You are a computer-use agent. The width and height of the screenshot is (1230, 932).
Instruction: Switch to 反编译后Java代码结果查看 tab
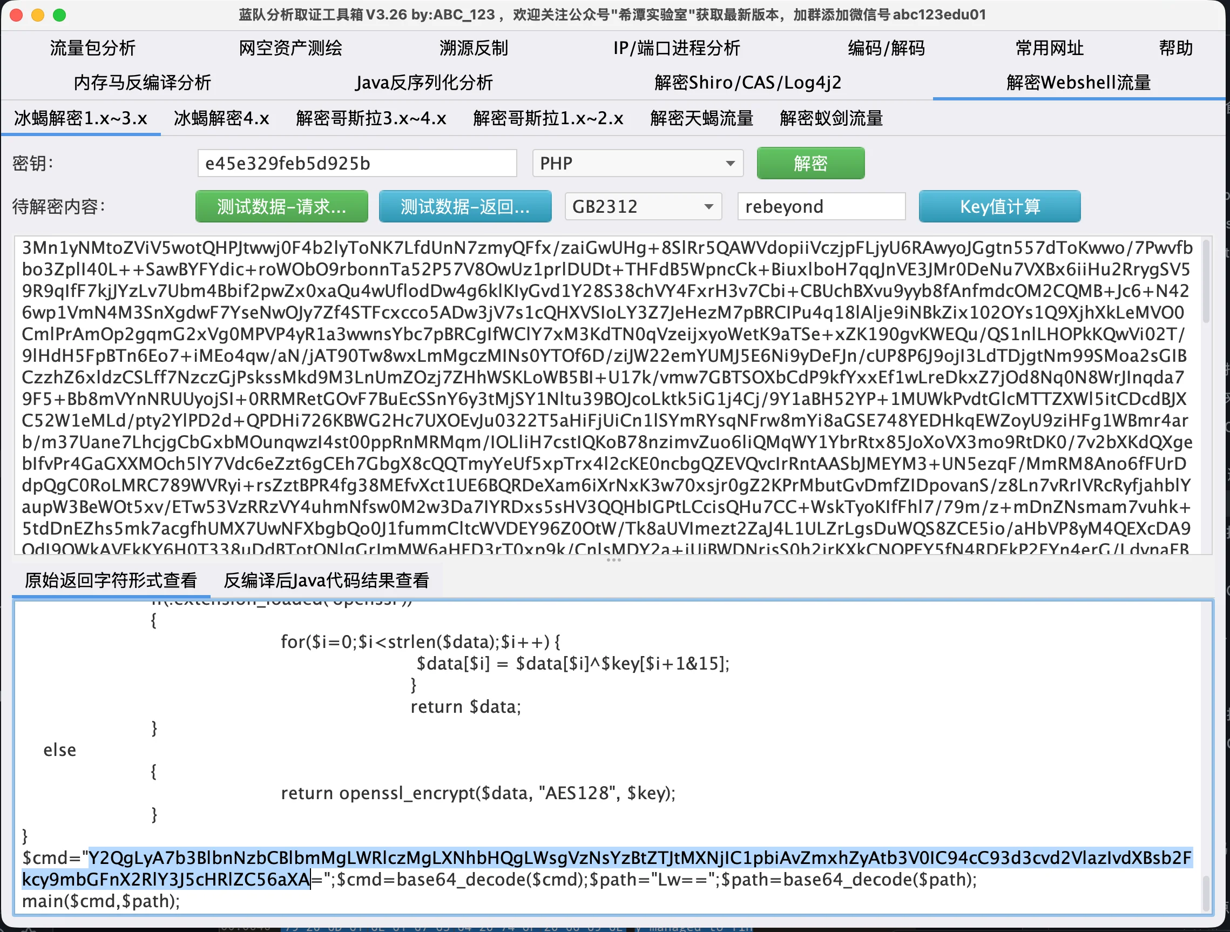[326, 580]
